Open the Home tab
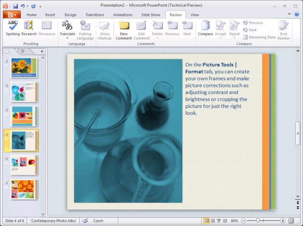 (x=31, y=15)
